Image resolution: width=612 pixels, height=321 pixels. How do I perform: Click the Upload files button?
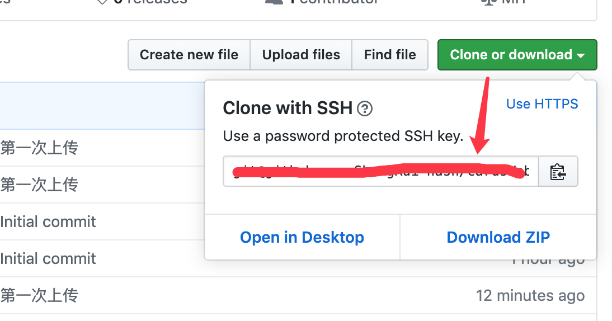click(301, 55)
